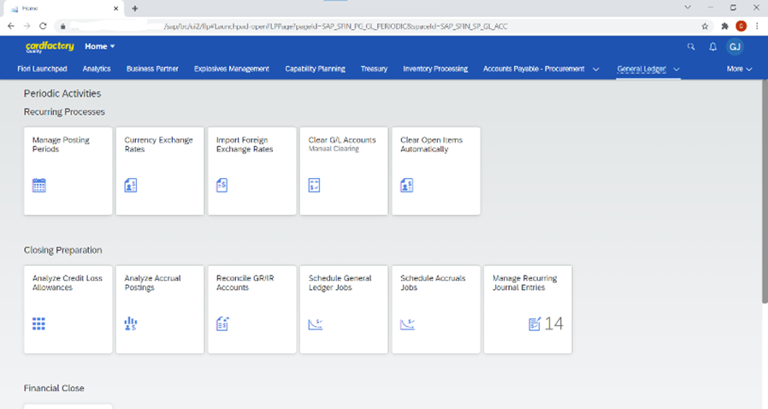Open the browser extensions puzzle icon
This screenshot has height=409, width=768.
coord(725,26)
